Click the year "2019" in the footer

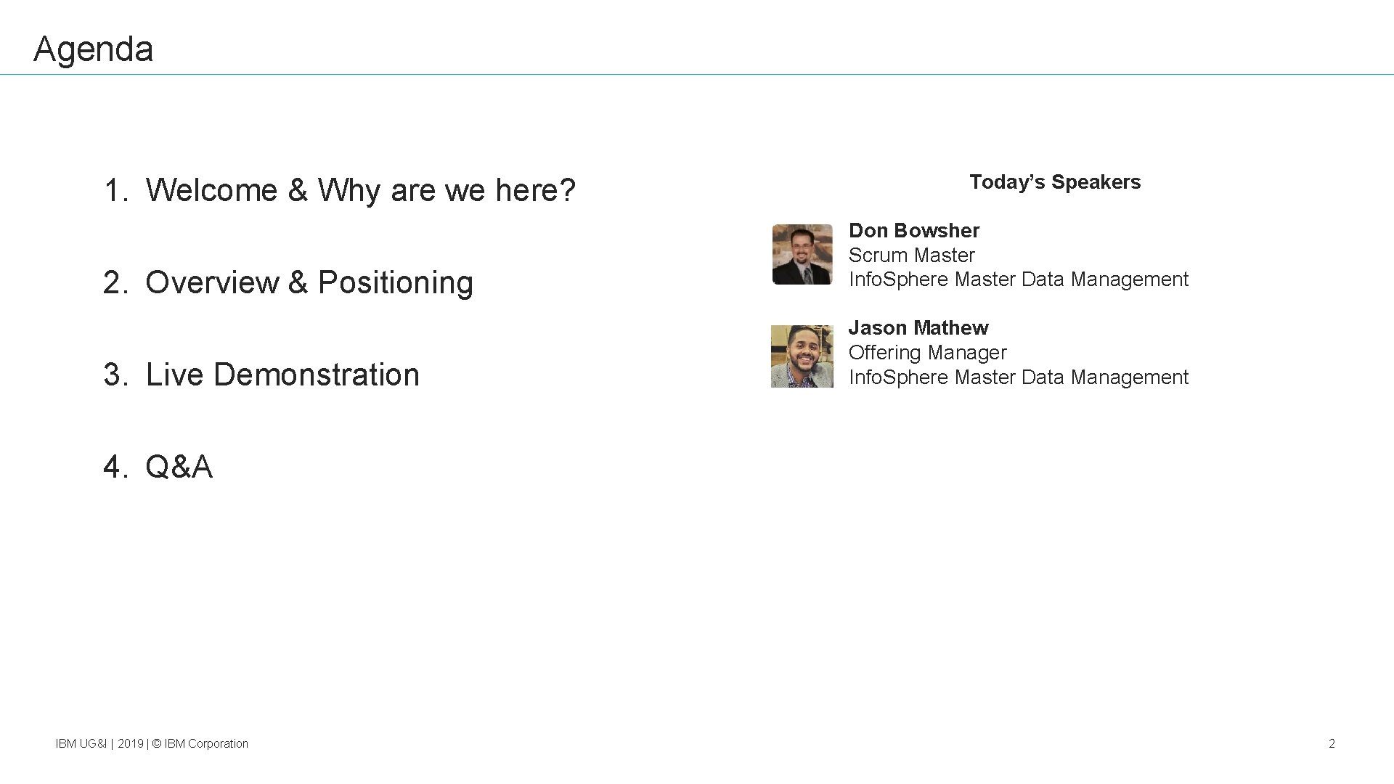(131, 743)
